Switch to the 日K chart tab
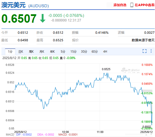The image size is (155, 137). (21, 51)
